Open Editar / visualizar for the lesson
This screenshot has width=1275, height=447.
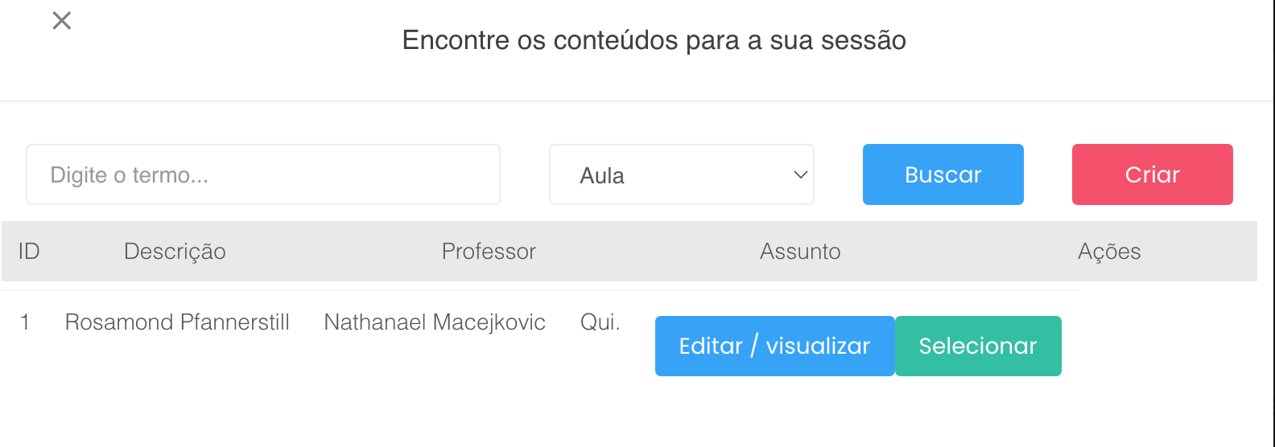click(x=774, y=346)
